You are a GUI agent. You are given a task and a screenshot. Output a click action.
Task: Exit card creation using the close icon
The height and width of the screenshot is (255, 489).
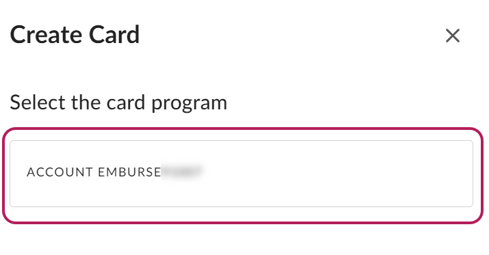[453, 36]
